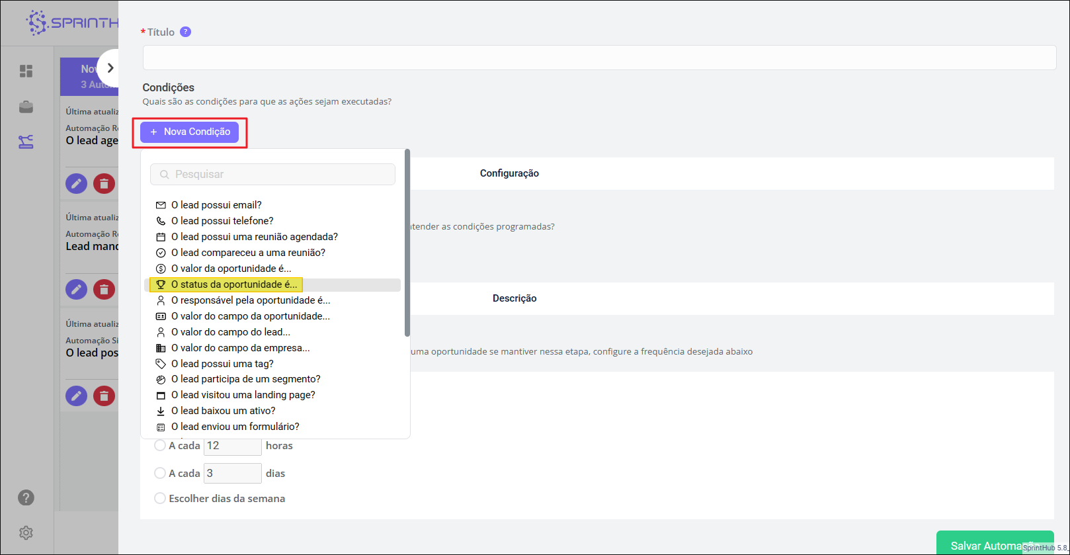The height and width of the screenshot is (555, 1070).
Task: Click the Pesquisar search field
Action: [x=272, y=174]
